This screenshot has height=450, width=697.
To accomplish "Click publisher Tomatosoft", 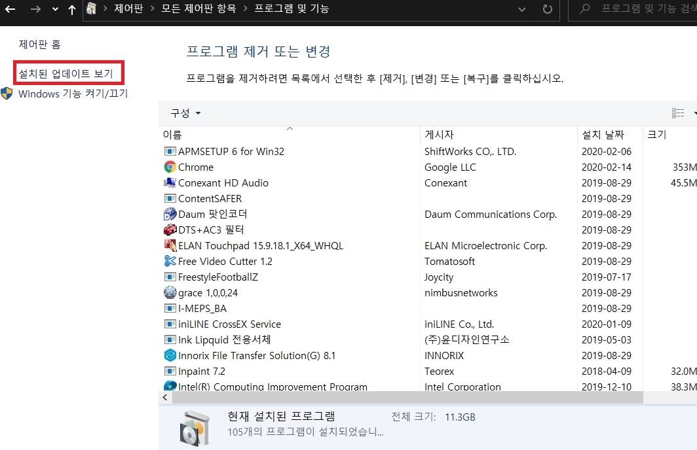I will (449, 262).
